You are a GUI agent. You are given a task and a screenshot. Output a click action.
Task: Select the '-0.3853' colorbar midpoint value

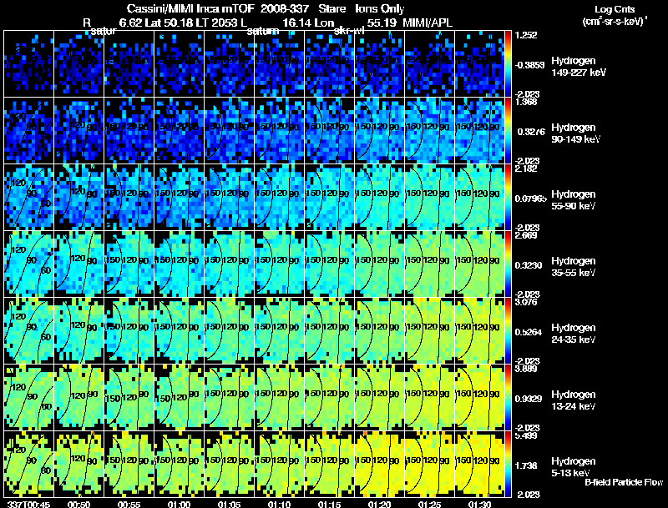[530, 65]
